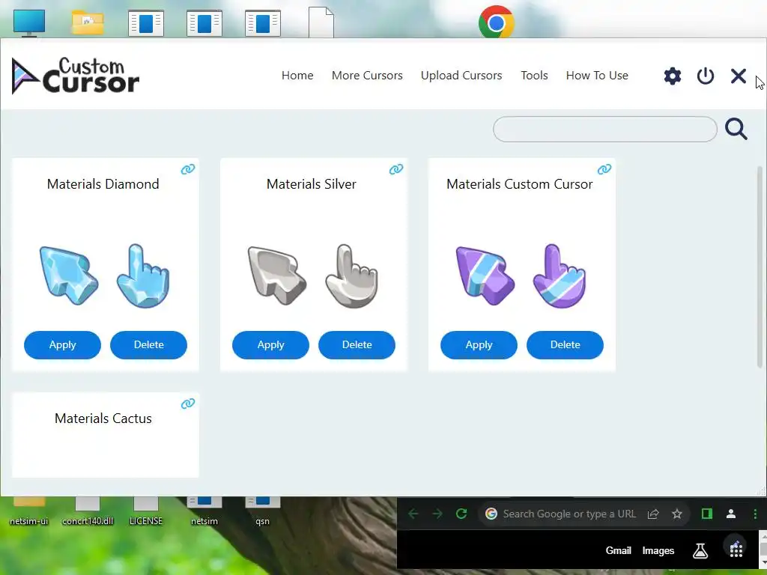Viewport: 767px width, 575px height.
Task: Click the Materials Diamond title
Action: (x=103, y=184)
